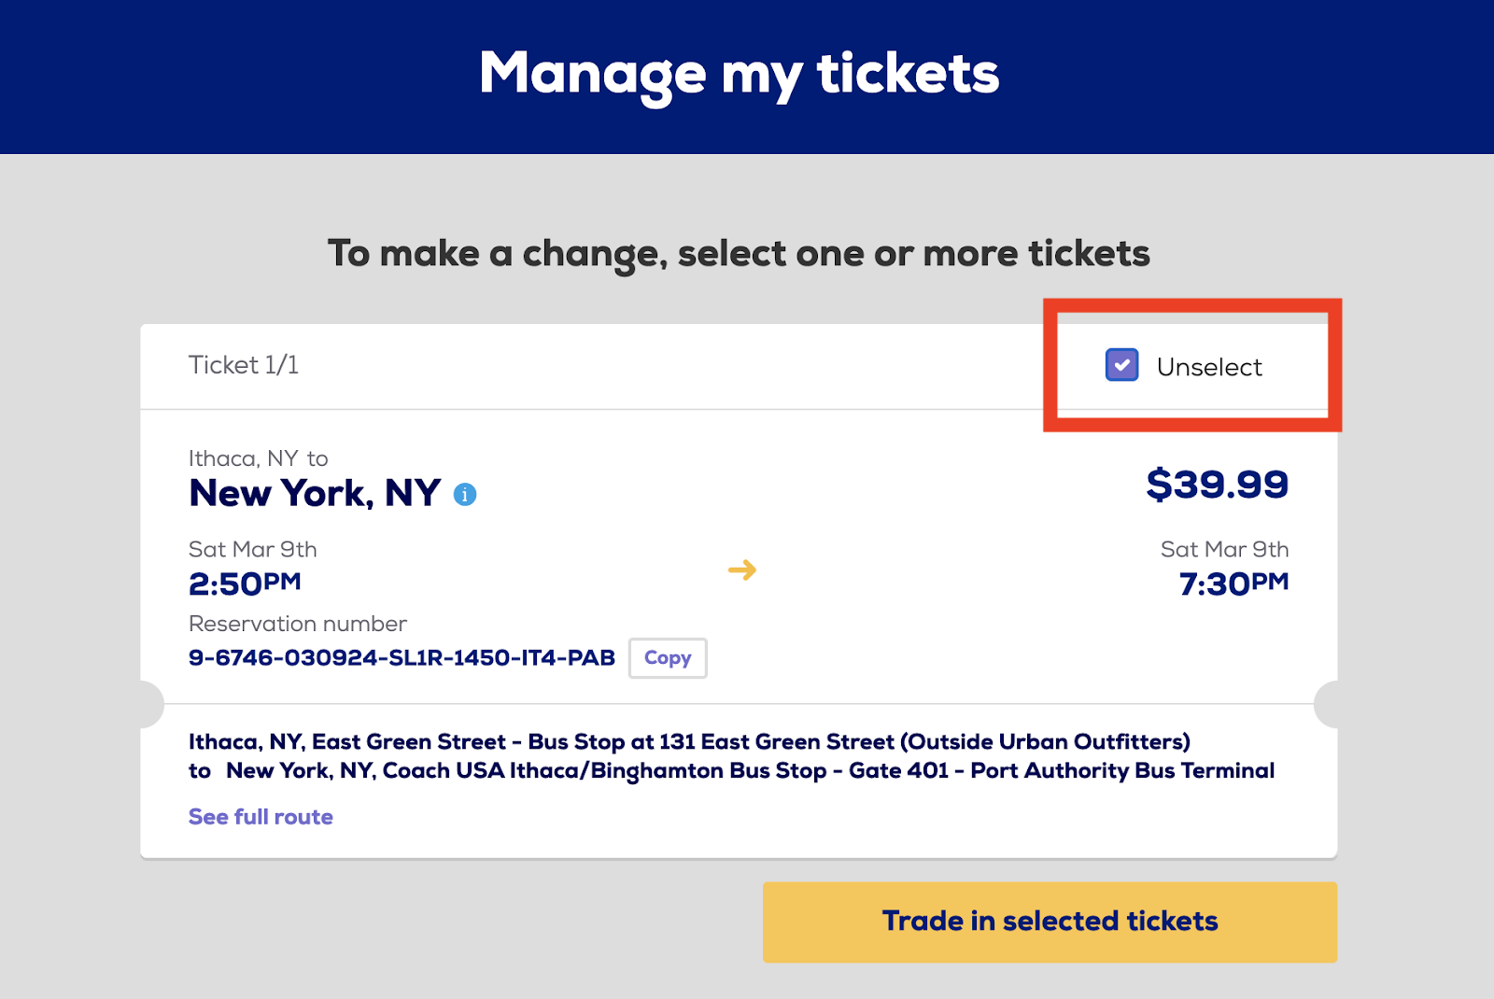Image resolution: width=1494 pixels, height=999 pixels.
Task: Click the Reservation number label
Action: (298, 624)
